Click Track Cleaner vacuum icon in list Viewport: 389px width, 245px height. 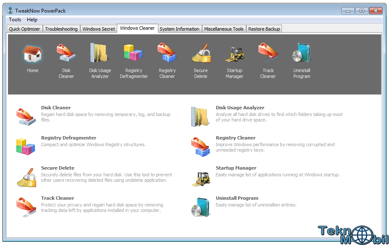pos(26,207)
